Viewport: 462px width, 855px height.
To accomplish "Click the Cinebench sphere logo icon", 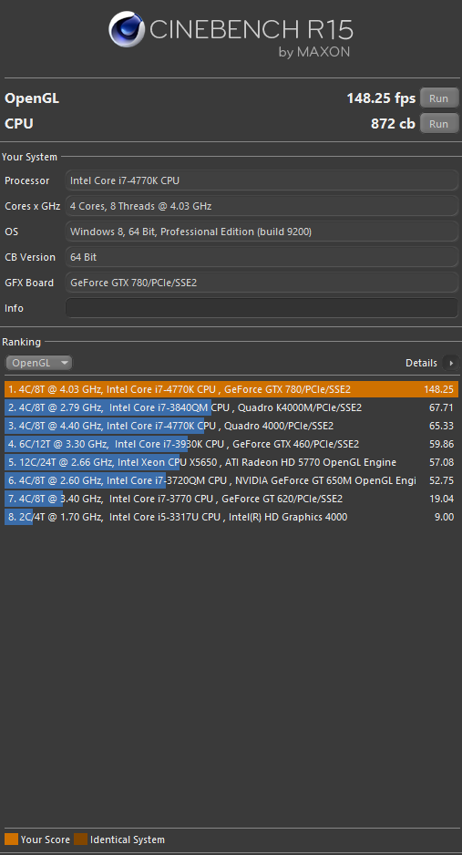I will 127,29.
